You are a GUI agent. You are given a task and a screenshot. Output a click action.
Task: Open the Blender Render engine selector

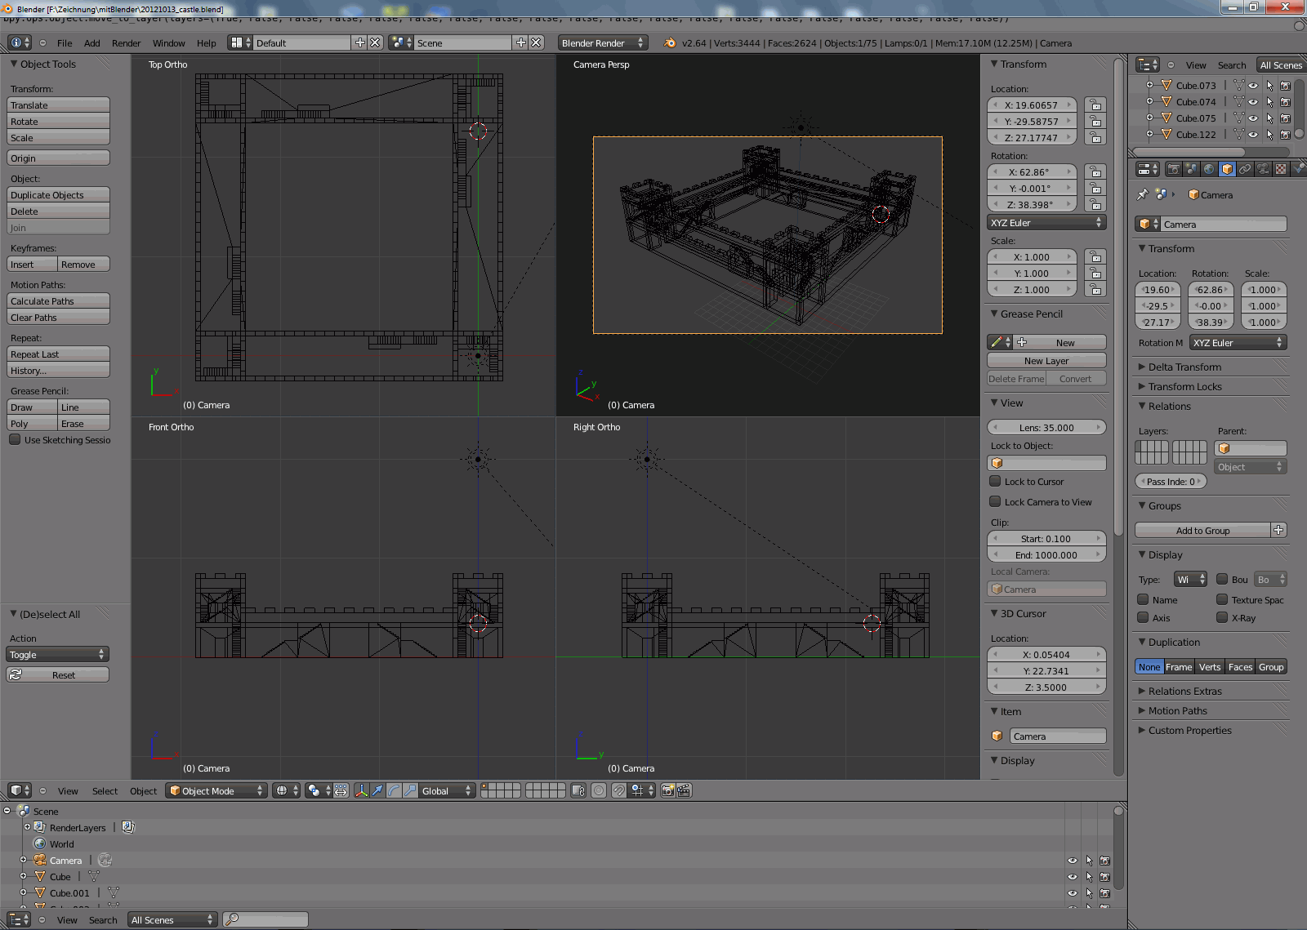tap(602, 42)
